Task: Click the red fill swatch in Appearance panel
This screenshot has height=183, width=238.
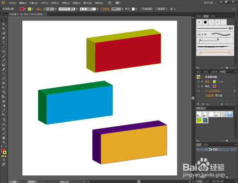Action: [214, 86]
